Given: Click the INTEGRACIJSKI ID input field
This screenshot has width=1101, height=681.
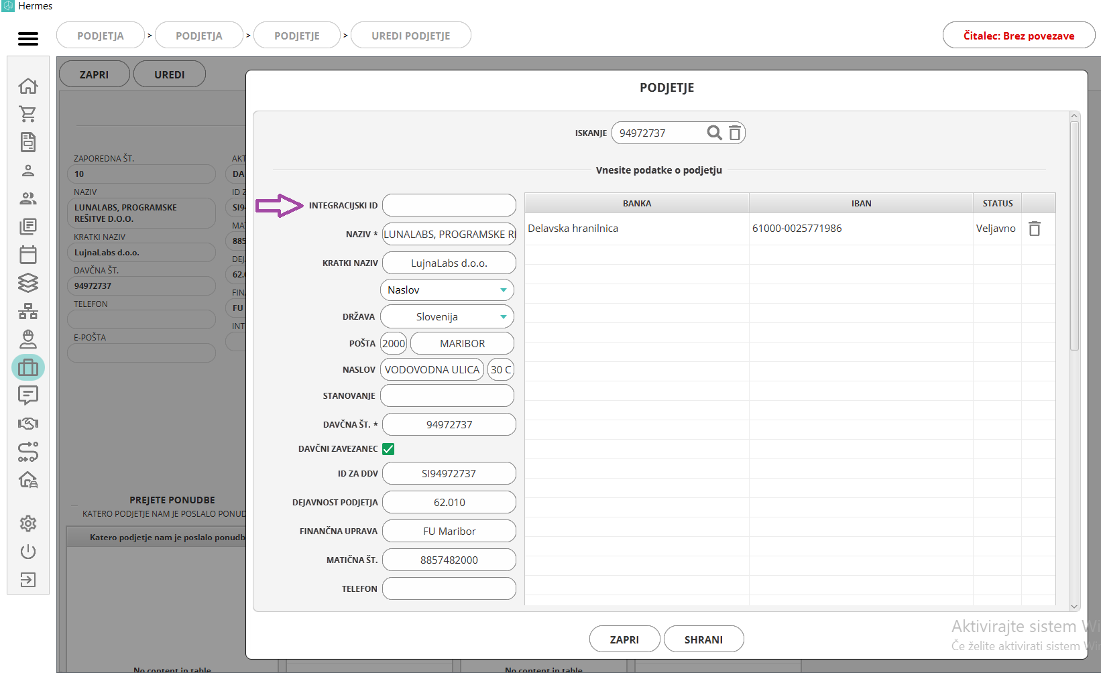Looking at the screenshot, I should pyautogui.click(x=449, y=205).
